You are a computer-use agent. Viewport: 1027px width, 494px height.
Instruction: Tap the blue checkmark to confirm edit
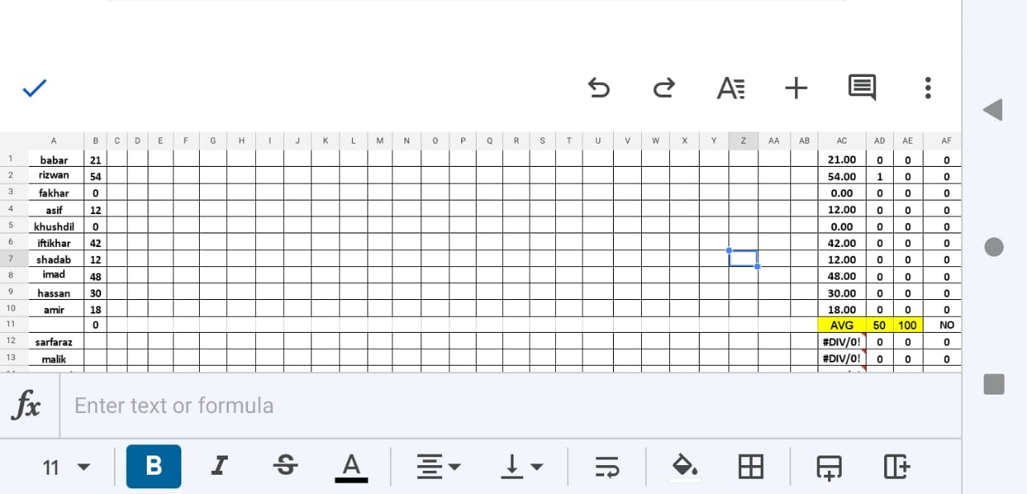point(35,88)
